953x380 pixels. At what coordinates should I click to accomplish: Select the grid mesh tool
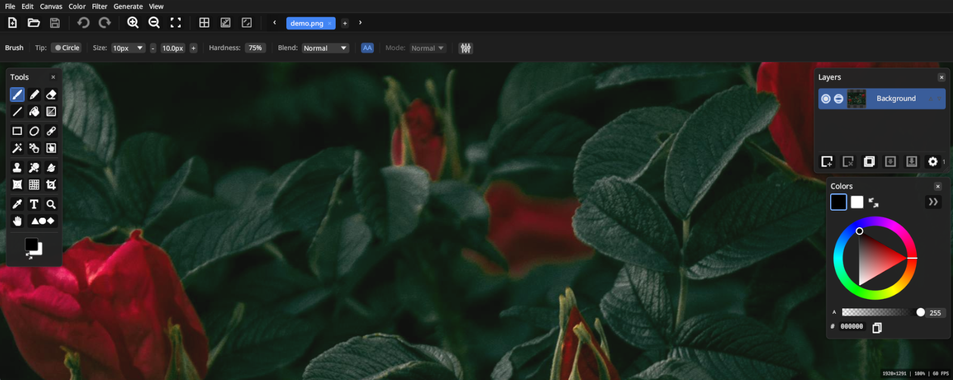(x=35, y=185)
